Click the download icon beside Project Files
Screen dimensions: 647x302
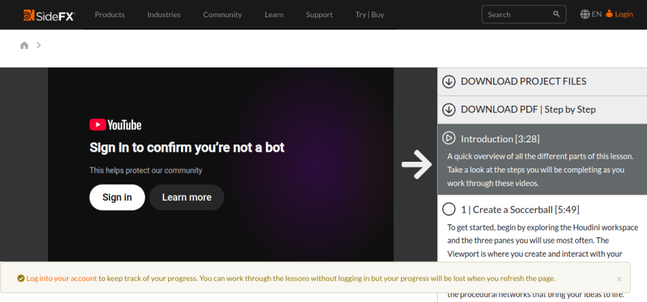click(x=449, y=82)
